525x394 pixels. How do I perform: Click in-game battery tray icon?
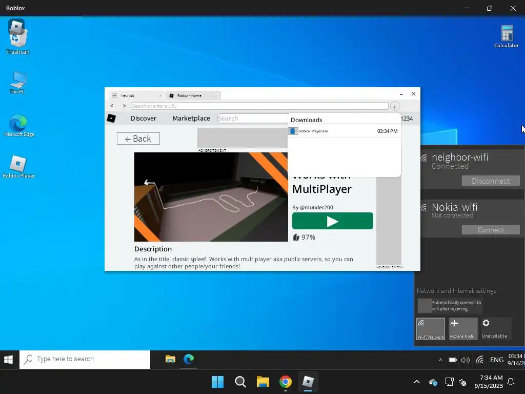pyautogui.click(x=453, y=360)
